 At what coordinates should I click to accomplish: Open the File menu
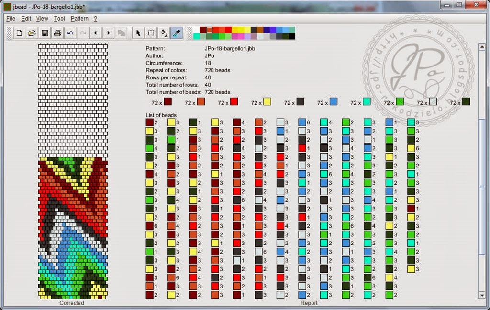point(11,19)
